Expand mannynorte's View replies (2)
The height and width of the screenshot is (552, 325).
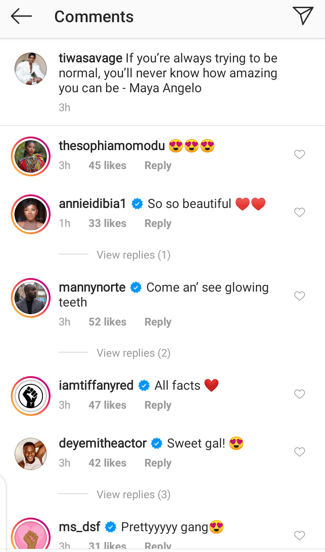[x=133, y=353]
